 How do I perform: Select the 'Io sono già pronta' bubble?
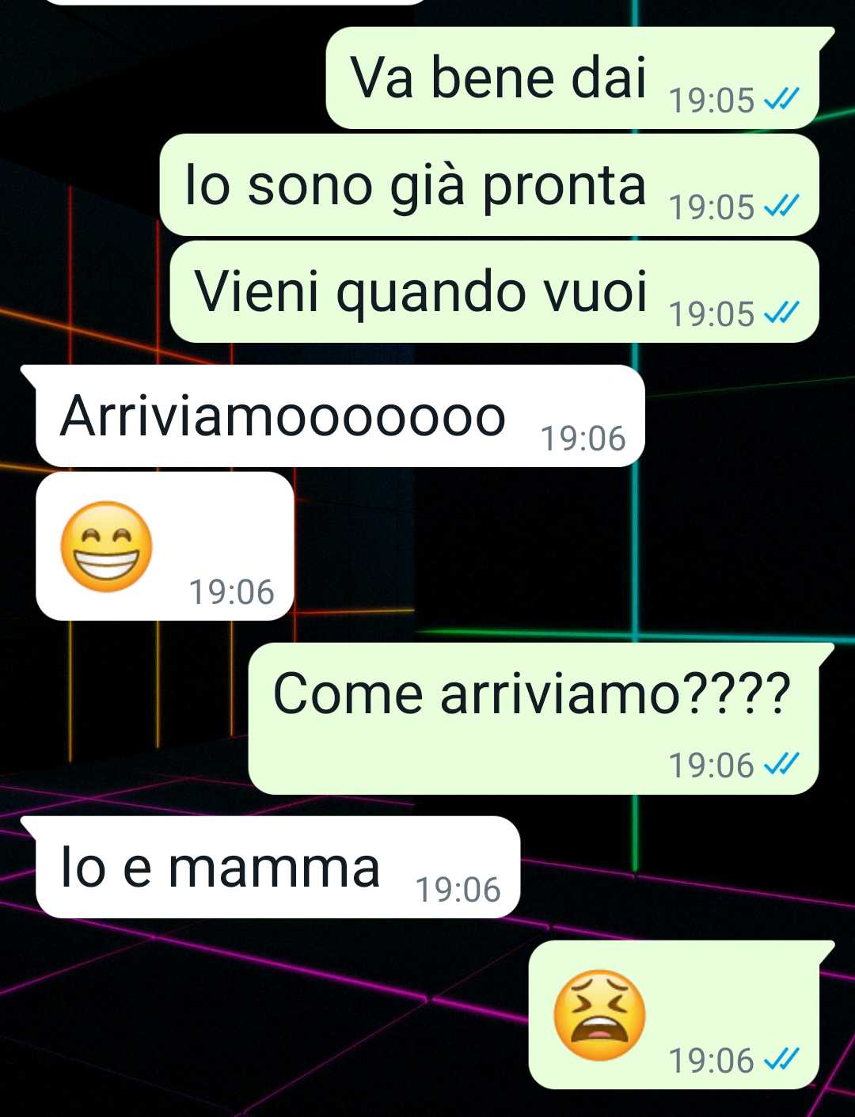tap(489, 184)
